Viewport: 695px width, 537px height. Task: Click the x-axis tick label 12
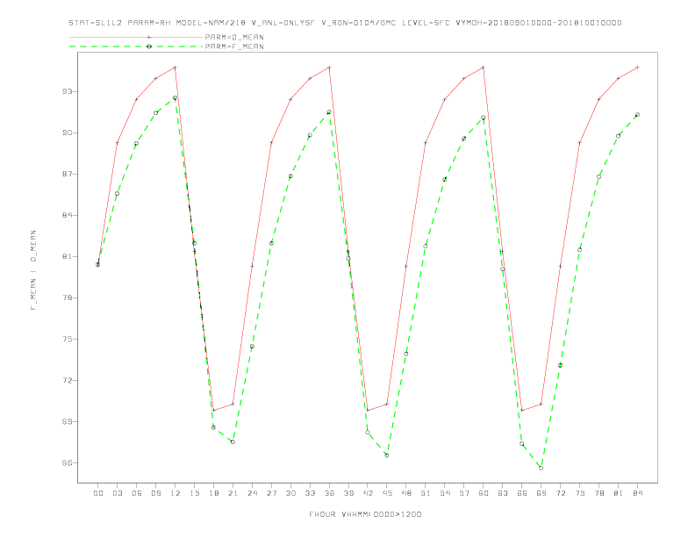click(176, 493)
